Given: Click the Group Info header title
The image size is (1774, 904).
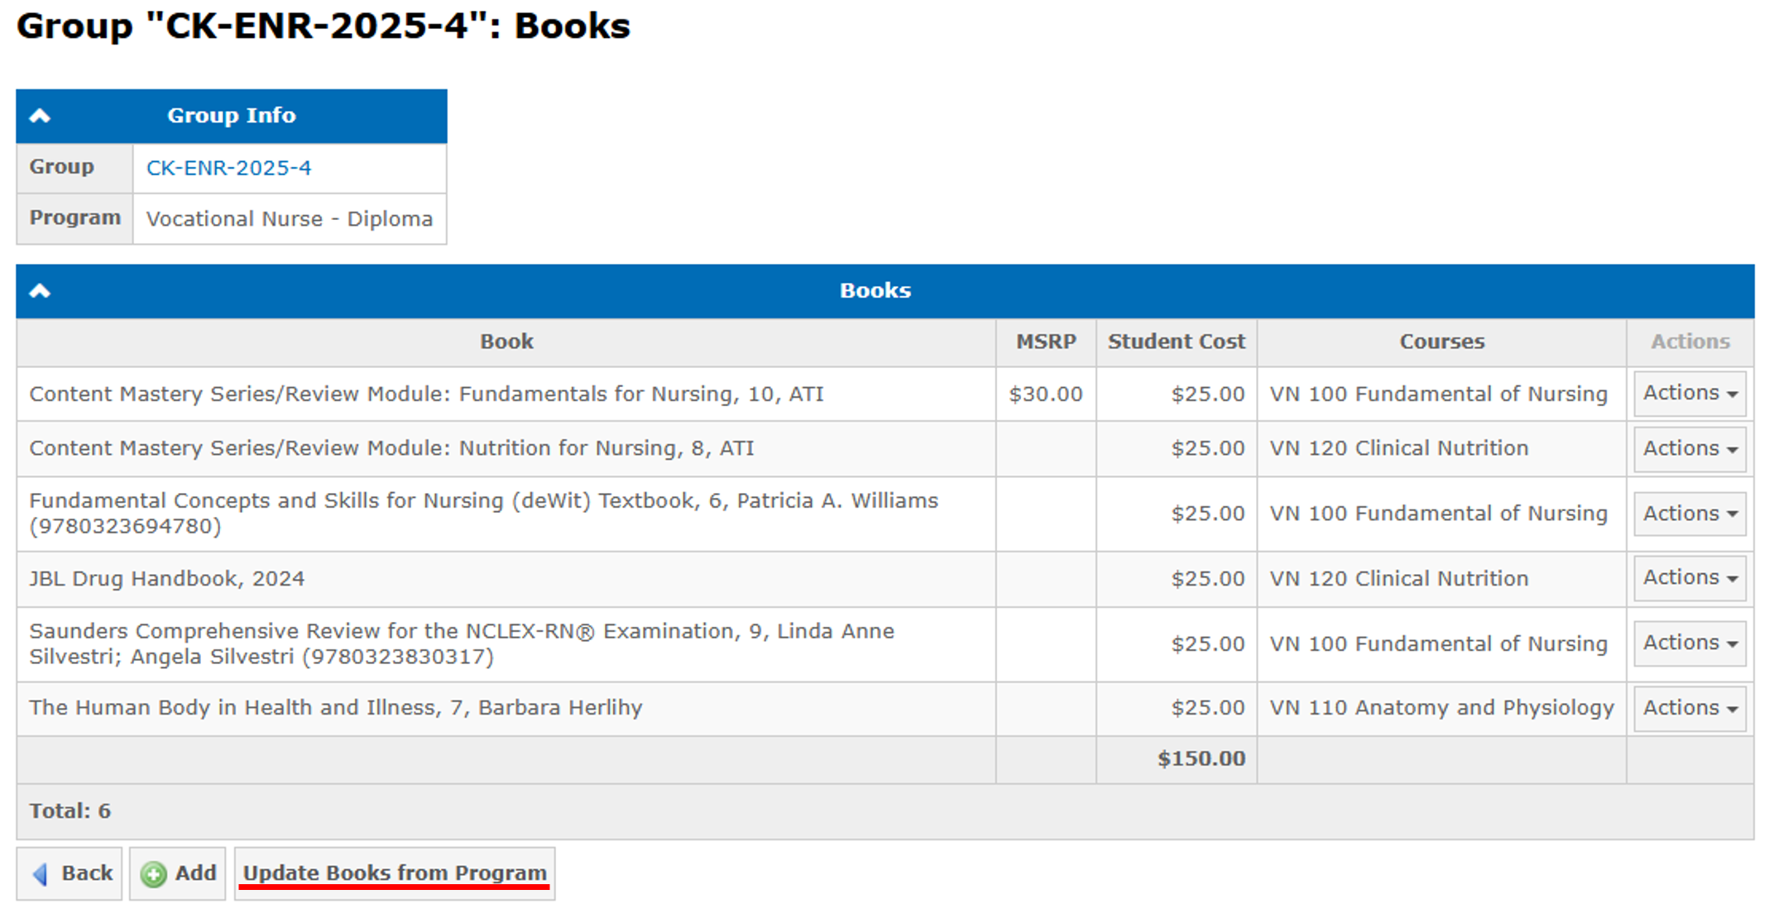Looking at the screenshot, I should coord(231,116).
